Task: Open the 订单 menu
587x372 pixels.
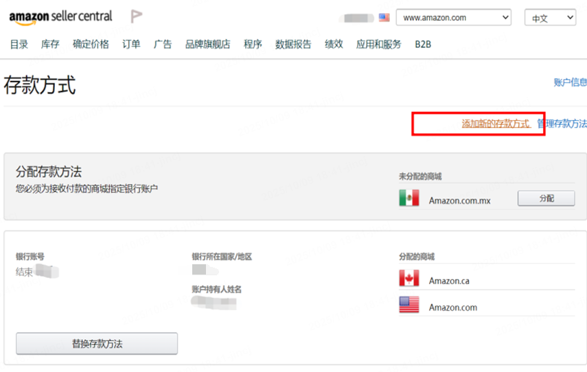Action: pyautogui.click(x=131, y=44)
